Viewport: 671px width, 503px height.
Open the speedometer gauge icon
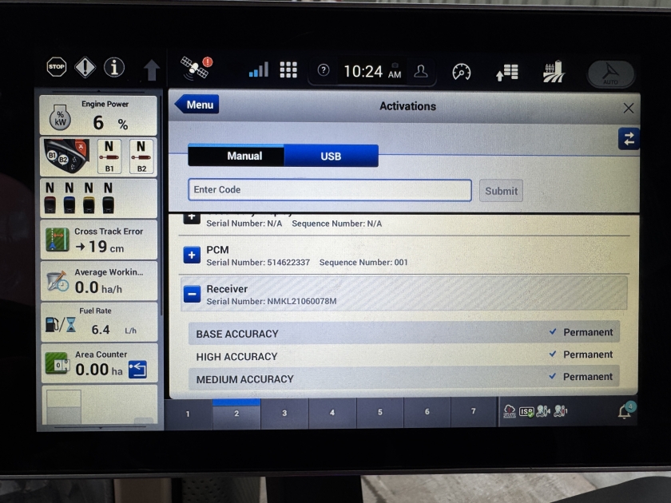pos(462,72)
